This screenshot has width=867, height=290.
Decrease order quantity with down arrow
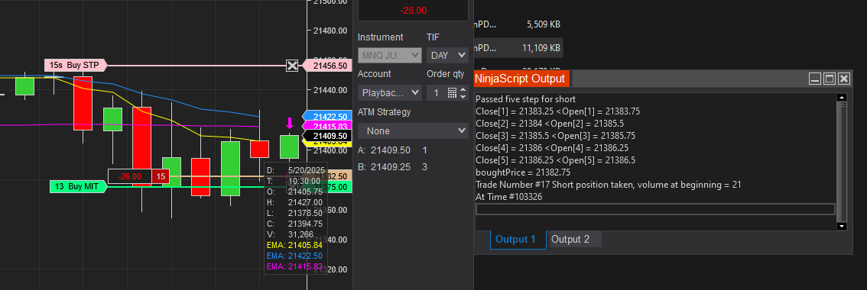[x=463, y=97]
